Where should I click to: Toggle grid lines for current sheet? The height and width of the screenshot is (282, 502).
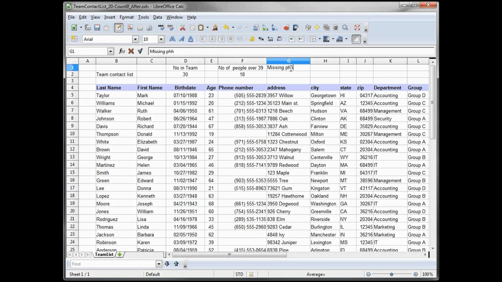(x=356, y=39)
